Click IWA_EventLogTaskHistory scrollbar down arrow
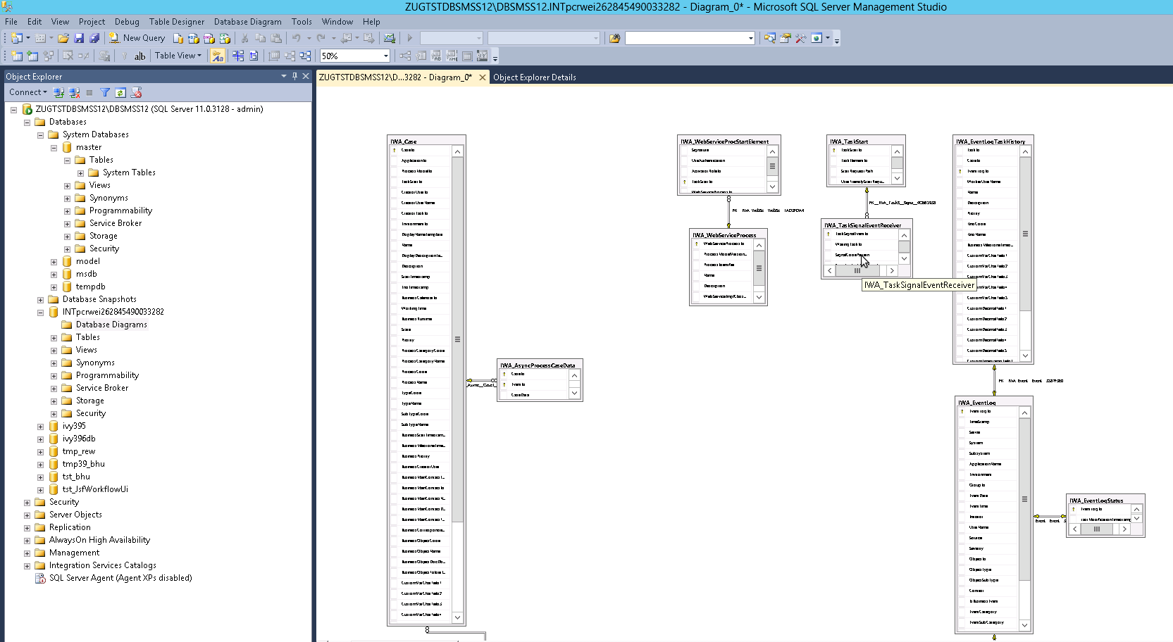The width and height of the screenshot is (1173, 642). pos(1025,355)
